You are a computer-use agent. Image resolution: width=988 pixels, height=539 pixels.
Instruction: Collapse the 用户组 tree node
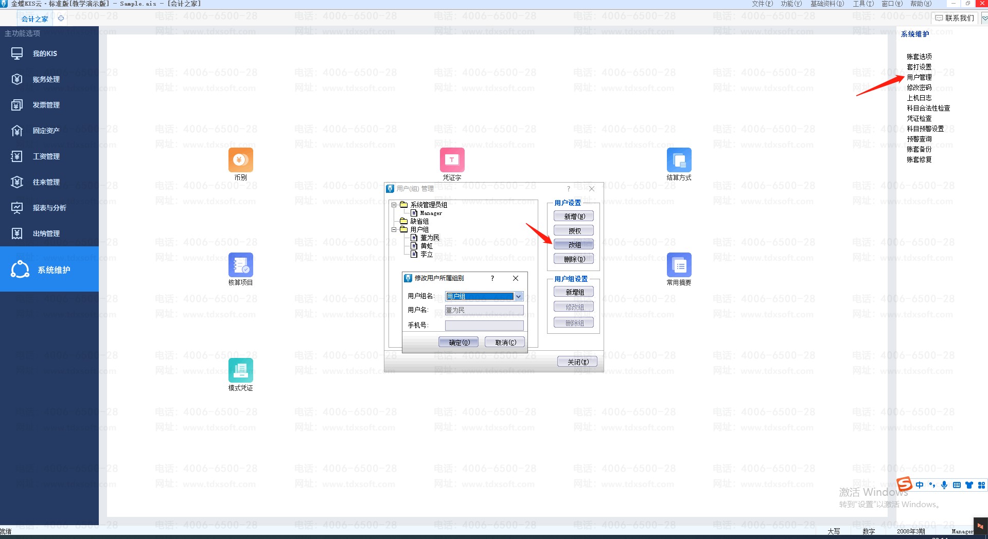click(394, 229)
